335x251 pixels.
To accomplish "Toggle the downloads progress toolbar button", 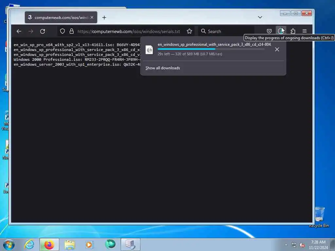I will [x=281, y=31].
